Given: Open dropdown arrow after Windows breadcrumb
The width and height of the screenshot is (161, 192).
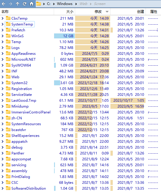Looking at the screenshot, I should click(x=76, y=4).
